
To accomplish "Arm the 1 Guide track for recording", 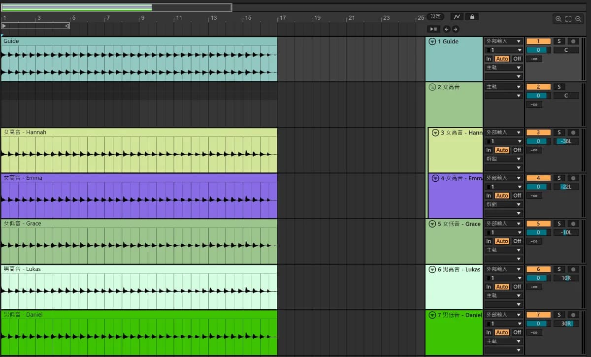I will click(x=573, y=41).
